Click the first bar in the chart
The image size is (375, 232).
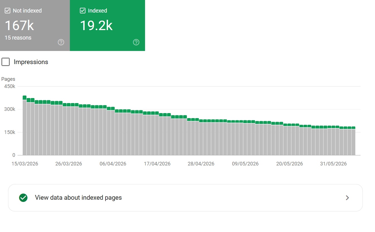[24, 125]
